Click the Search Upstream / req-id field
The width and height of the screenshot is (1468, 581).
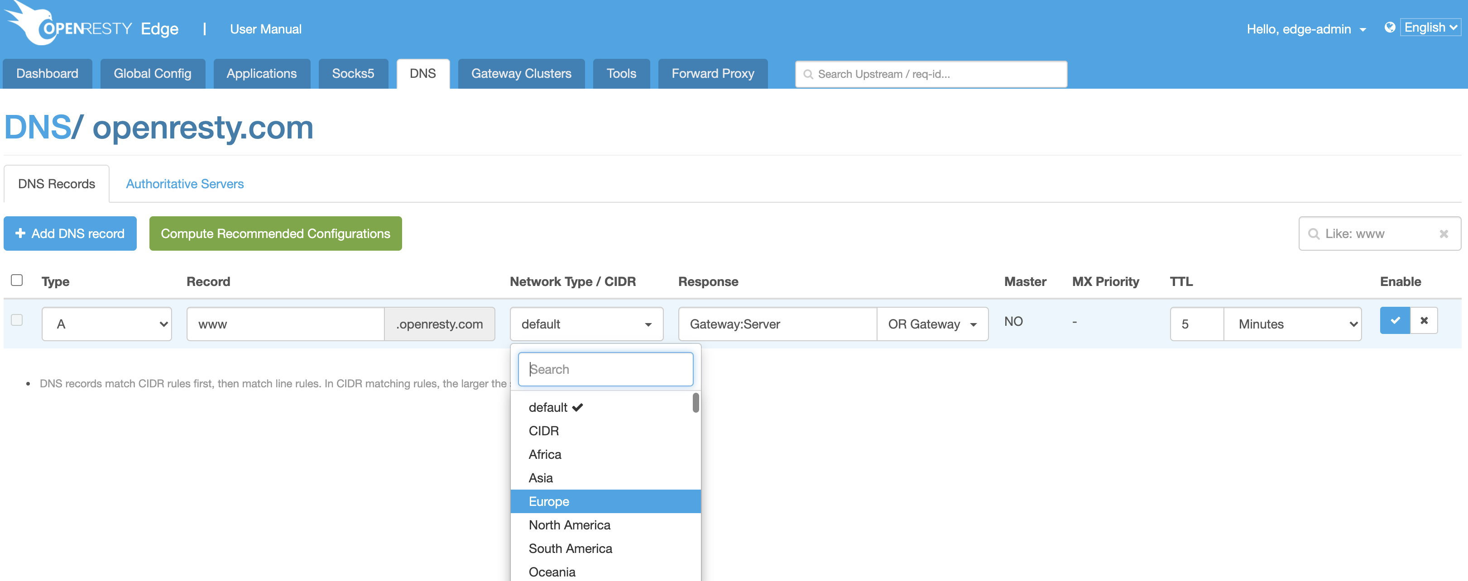tap(931, 74)
